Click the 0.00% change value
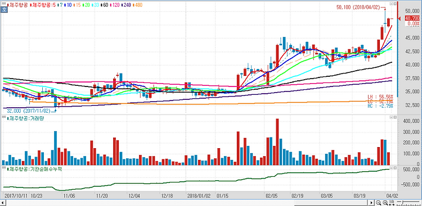 click(x=414, y=24)
